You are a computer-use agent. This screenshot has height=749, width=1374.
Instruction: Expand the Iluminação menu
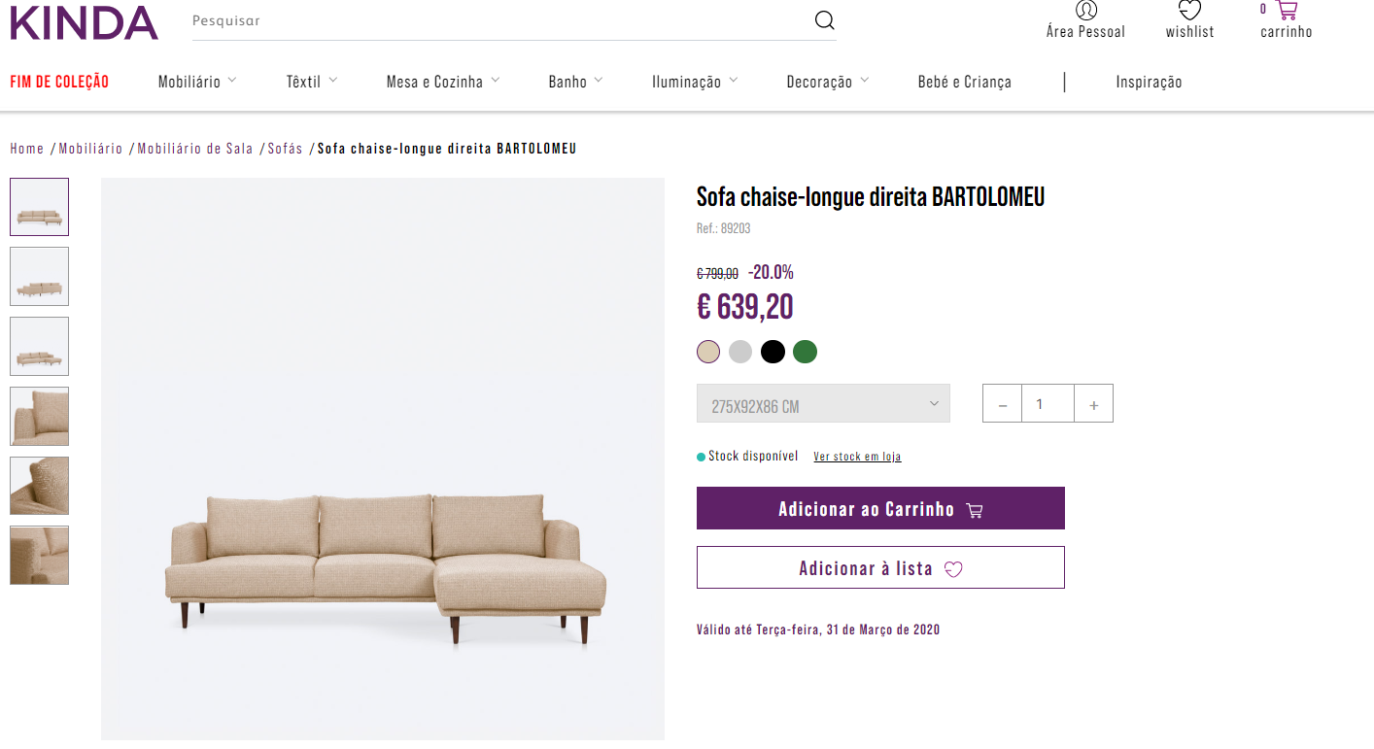695,82
